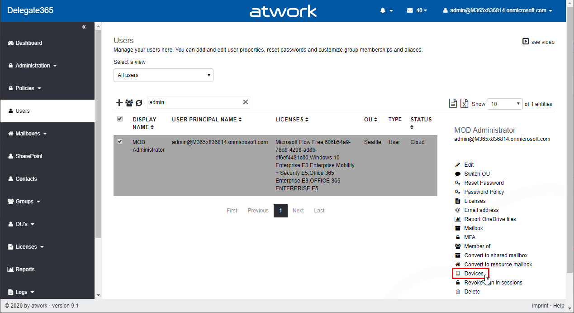The width and height of the screenshot is (574, 313).
Task: Clear the search field with X
Action: tap(246, 102)
